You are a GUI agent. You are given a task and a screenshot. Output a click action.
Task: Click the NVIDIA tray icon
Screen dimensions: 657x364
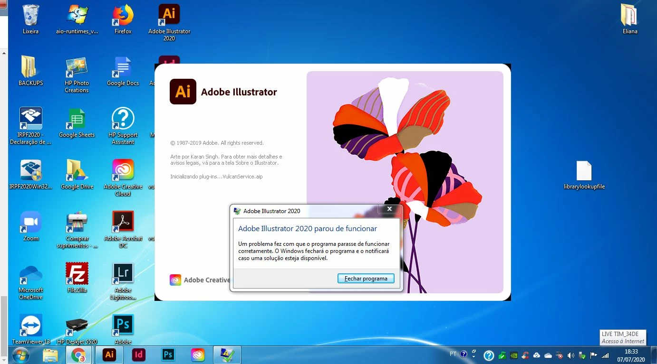click(513, 355)
